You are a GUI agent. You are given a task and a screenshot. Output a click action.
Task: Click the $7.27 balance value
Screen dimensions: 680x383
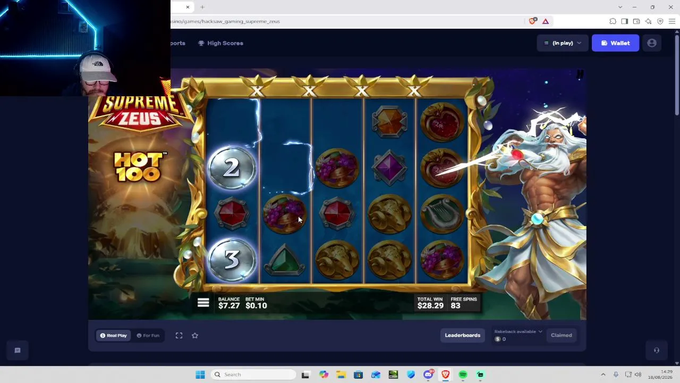[229, 306]
